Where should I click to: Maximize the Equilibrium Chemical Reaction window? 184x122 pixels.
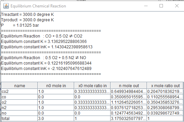tap(161, 6)
